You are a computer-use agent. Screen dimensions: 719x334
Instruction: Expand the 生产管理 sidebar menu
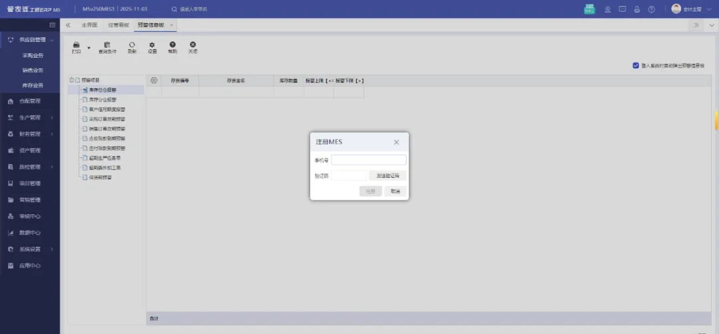(30, 118)
